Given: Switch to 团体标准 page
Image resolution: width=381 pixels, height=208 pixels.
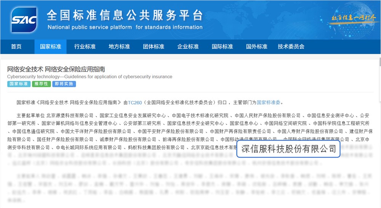Looking at the screenshot, I should (154, 46).
